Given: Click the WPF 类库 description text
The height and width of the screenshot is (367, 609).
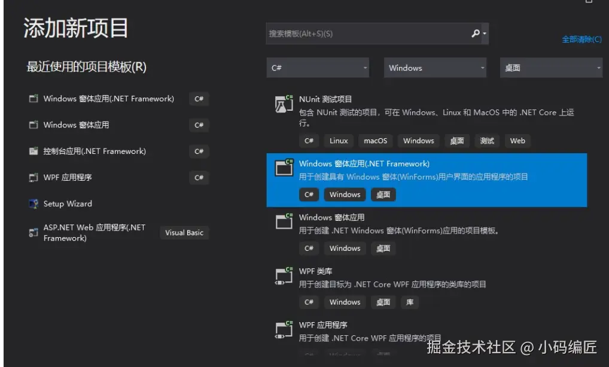Looking at the screenshot, I should 392,284.
